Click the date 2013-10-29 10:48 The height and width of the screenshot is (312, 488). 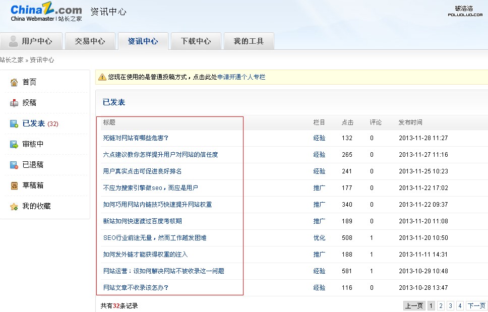pyautogui.click(x=423, y=271)
